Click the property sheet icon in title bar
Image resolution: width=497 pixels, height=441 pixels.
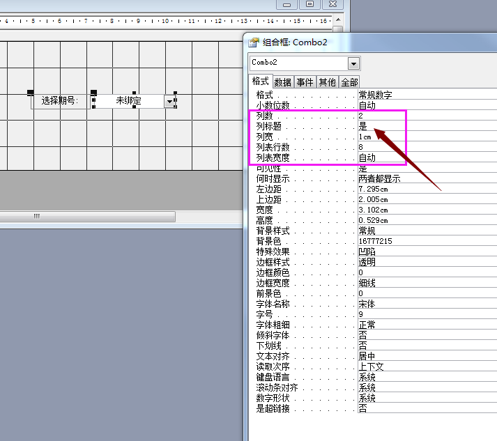[254, 42]
